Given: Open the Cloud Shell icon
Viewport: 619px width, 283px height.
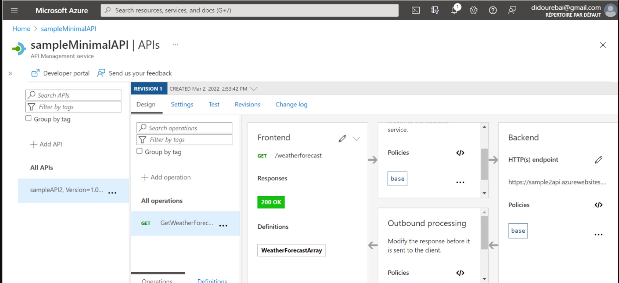Looking at the screenshot, I should 416,10.
